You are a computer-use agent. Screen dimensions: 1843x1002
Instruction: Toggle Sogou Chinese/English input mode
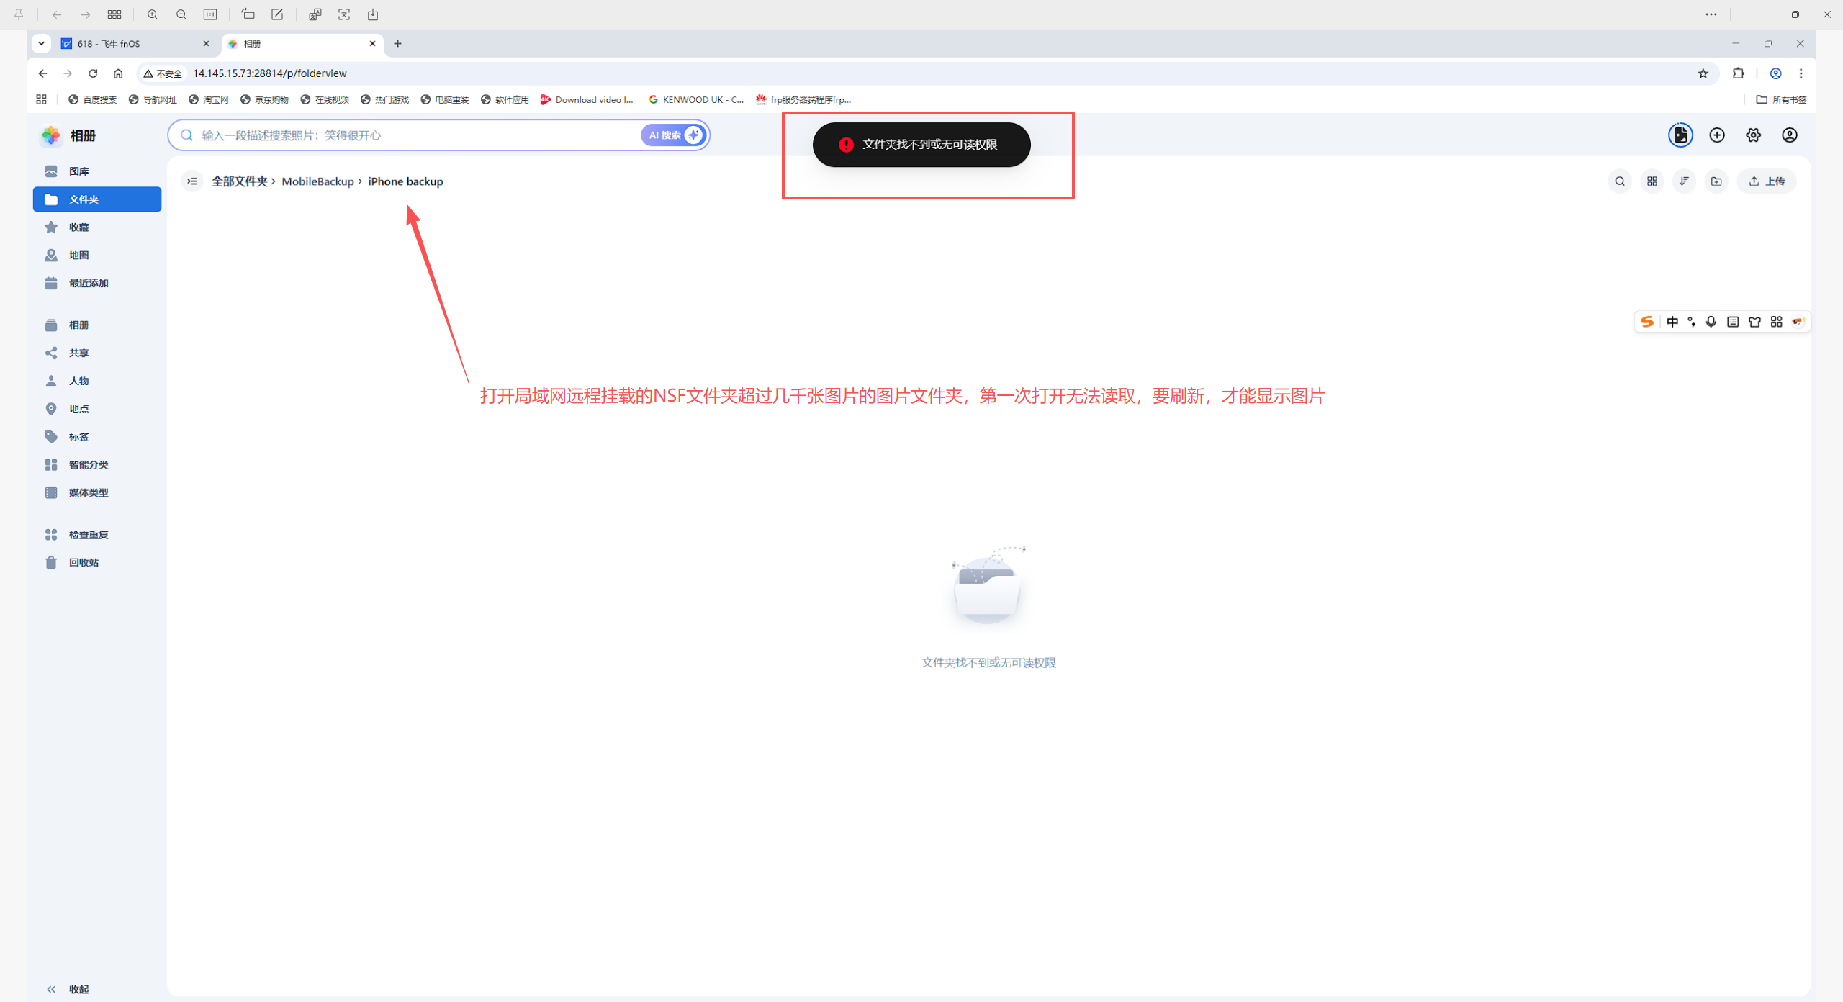1672,322
